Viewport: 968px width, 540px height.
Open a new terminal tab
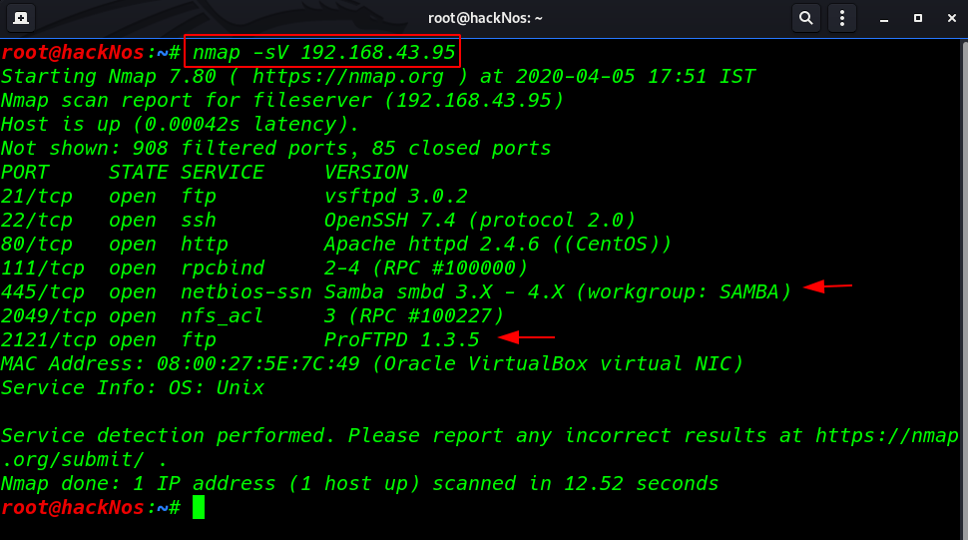20,18
